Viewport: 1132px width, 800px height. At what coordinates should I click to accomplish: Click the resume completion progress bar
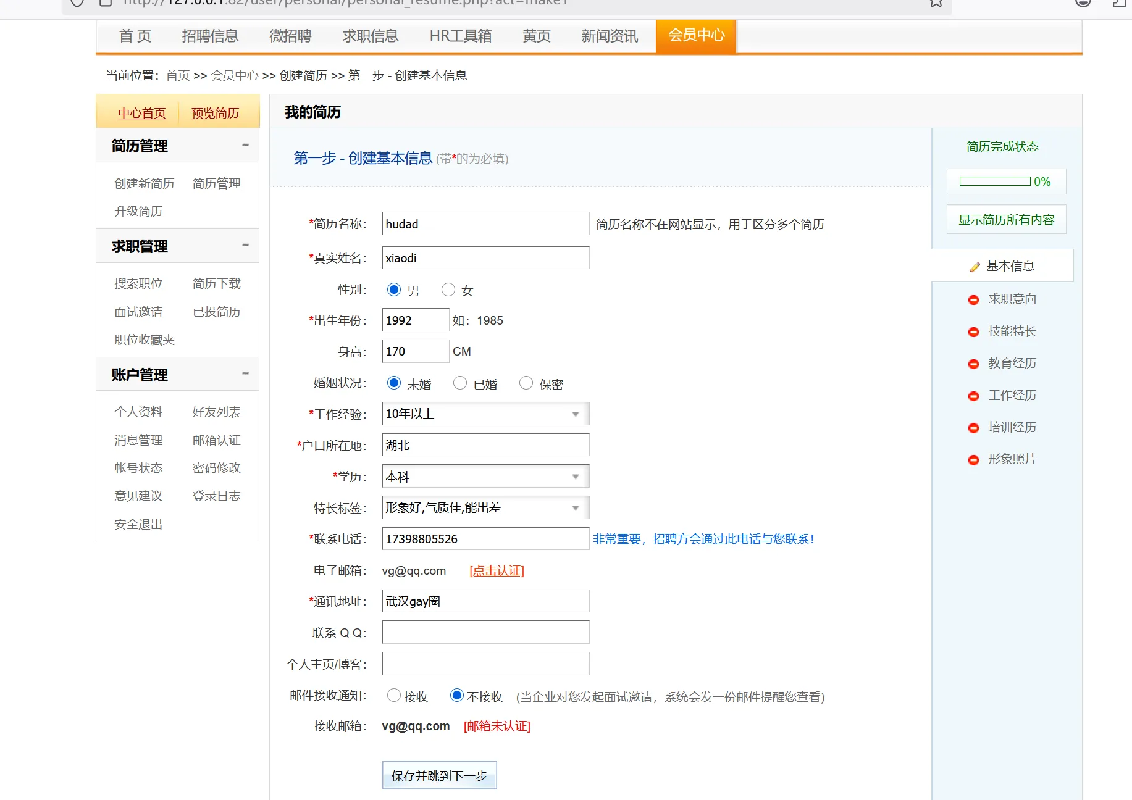(x=995, y=181)
